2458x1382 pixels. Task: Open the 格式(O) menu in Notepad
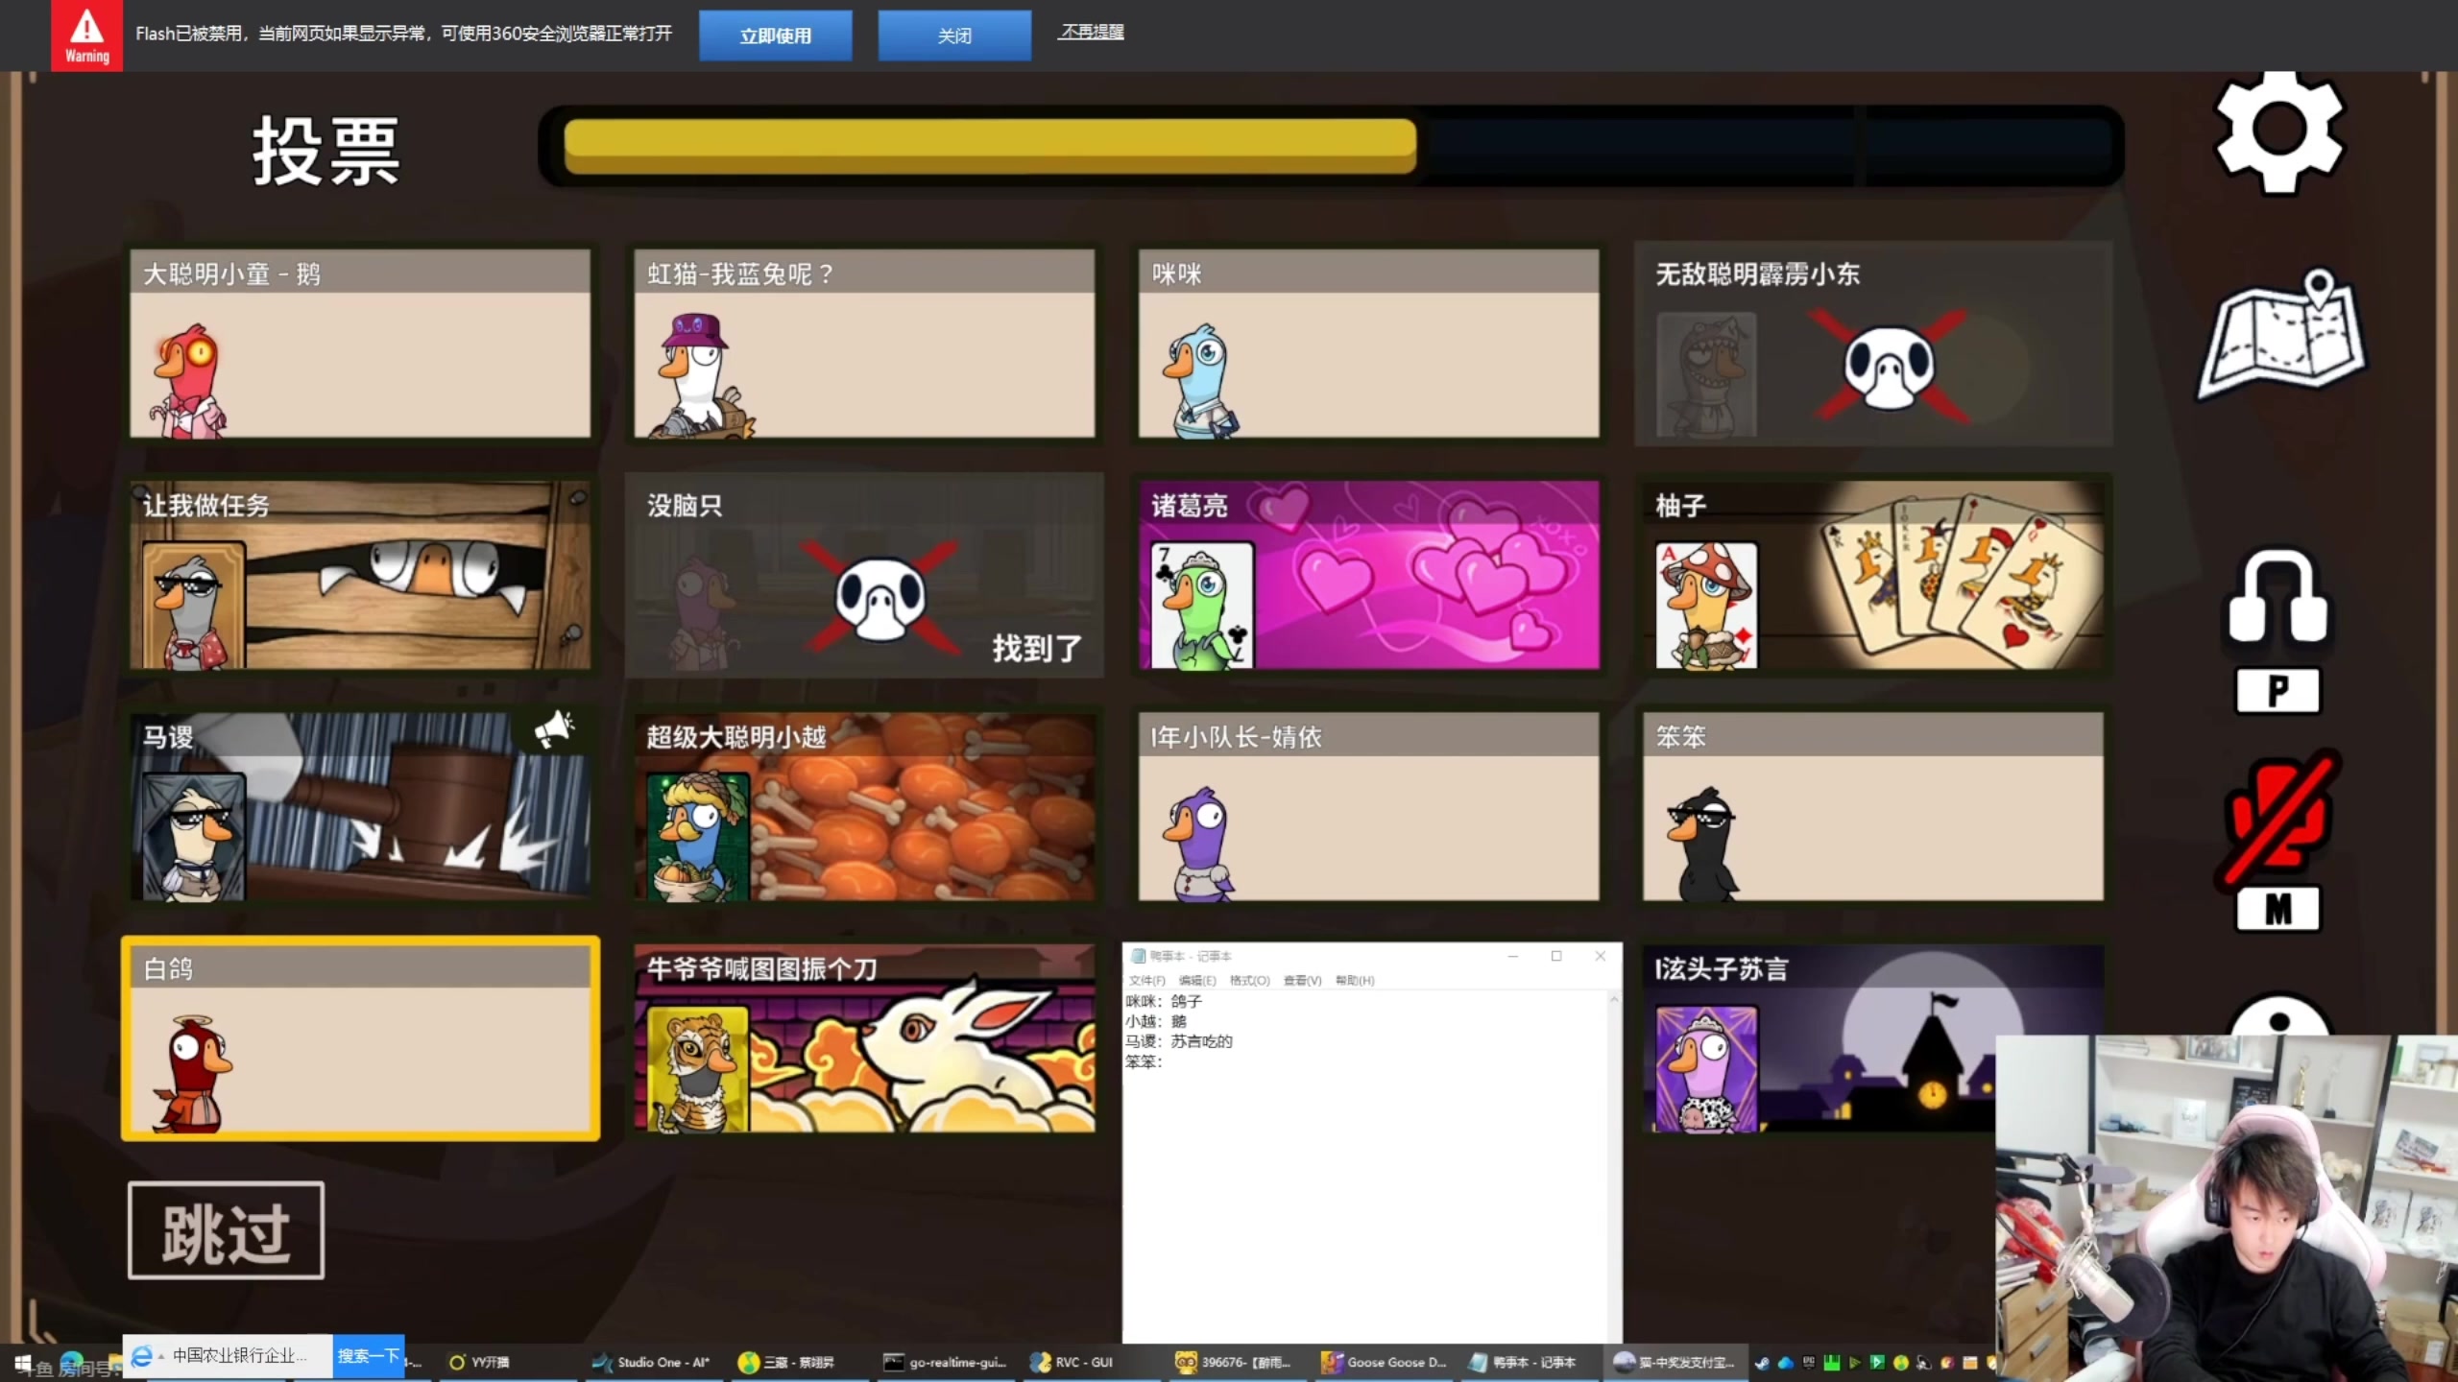point(1249,980)
